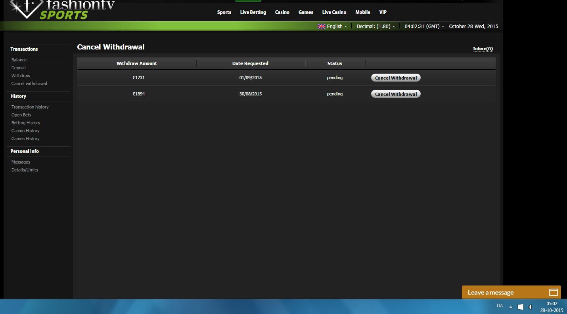Viewport: 567px width, 314px height.
Task: Click the Date Requested column header
Action: pyautogui.click(x=250, y=63)
